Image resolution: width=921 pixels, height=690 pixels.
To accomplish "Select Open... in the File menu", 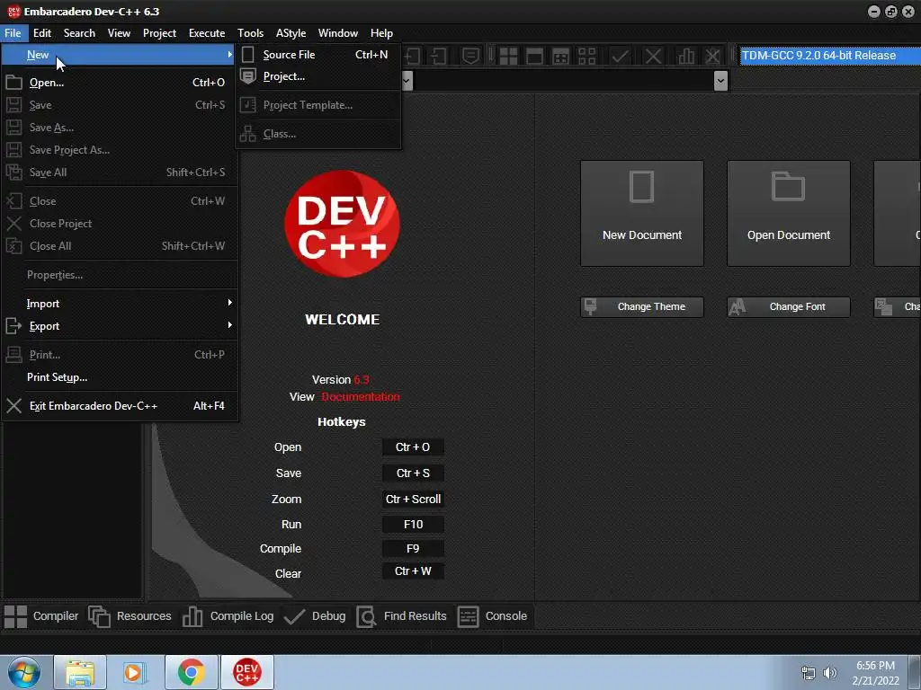I will 120,83.
